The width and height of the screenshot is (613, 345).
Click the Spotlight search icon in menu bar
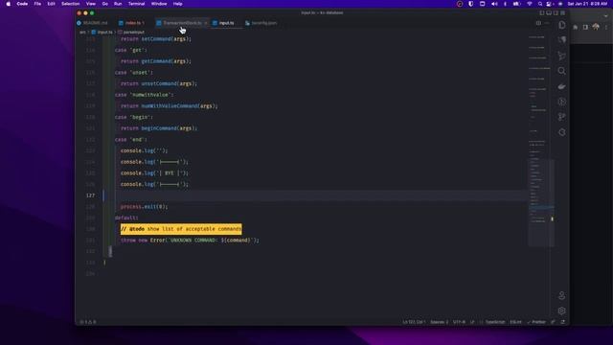(x=540, y=4)
